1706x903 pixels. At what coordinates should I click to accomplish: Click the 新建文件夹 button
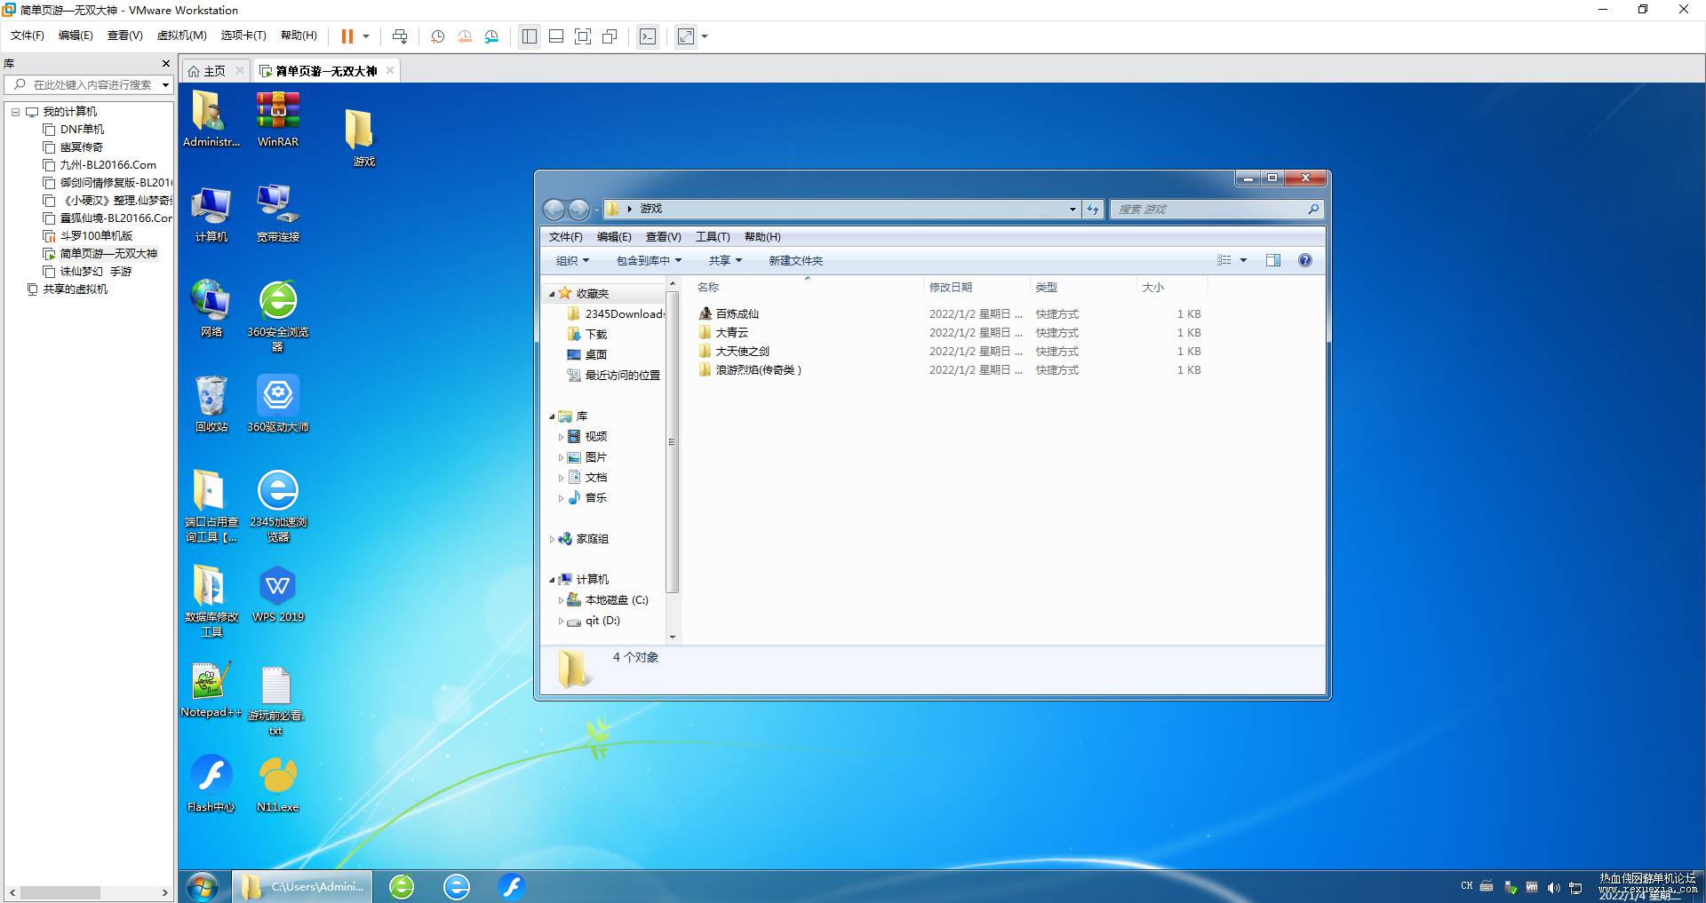pyautogui.click(x=796, y=260)
